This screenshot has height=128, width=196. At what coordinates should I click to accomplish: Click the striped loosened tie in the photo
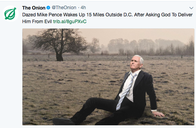point(126,91)
